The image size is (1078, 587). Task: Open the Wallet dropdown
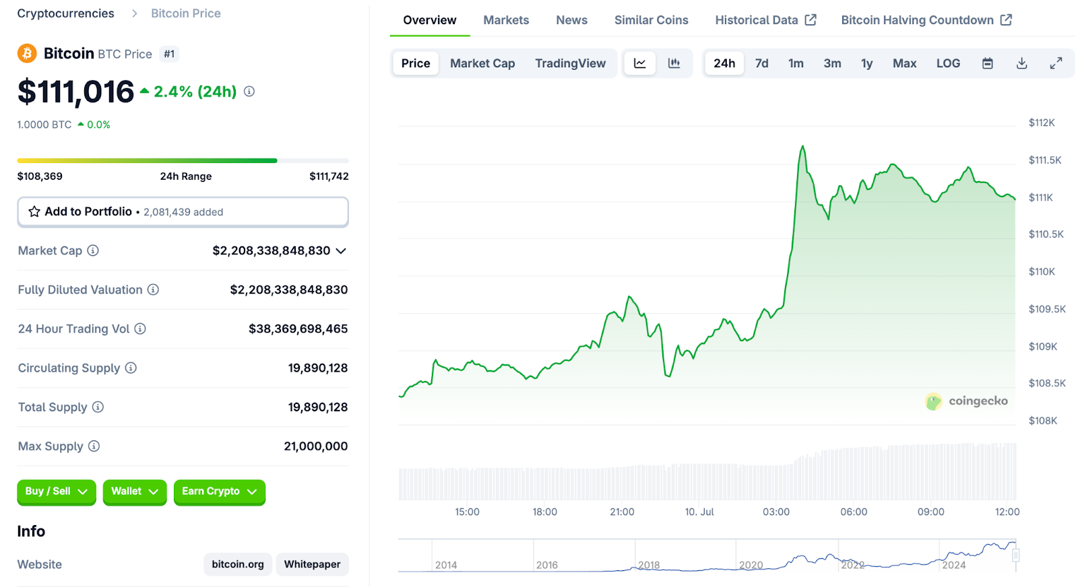pyautogui.click(x=135, y=491)
